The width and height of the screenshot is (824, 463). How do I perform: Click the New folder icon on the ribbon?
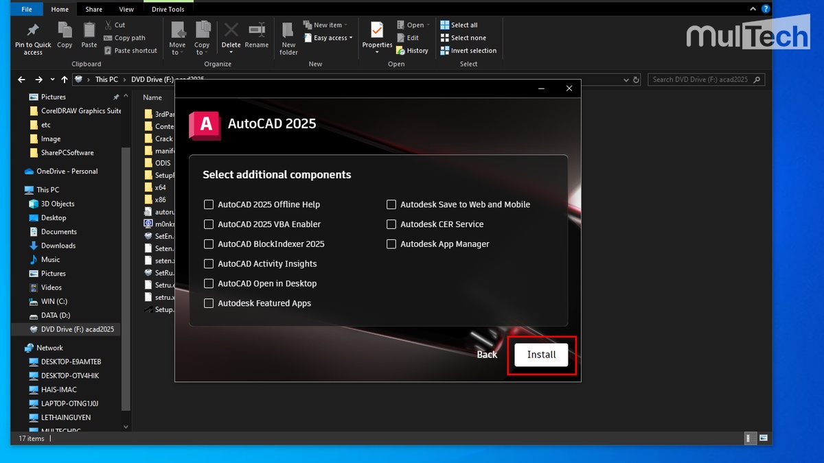(288, 32)
